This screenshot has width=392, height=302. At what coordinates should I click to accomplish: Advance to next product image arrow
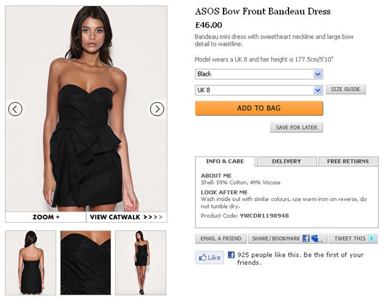point(157,109)
